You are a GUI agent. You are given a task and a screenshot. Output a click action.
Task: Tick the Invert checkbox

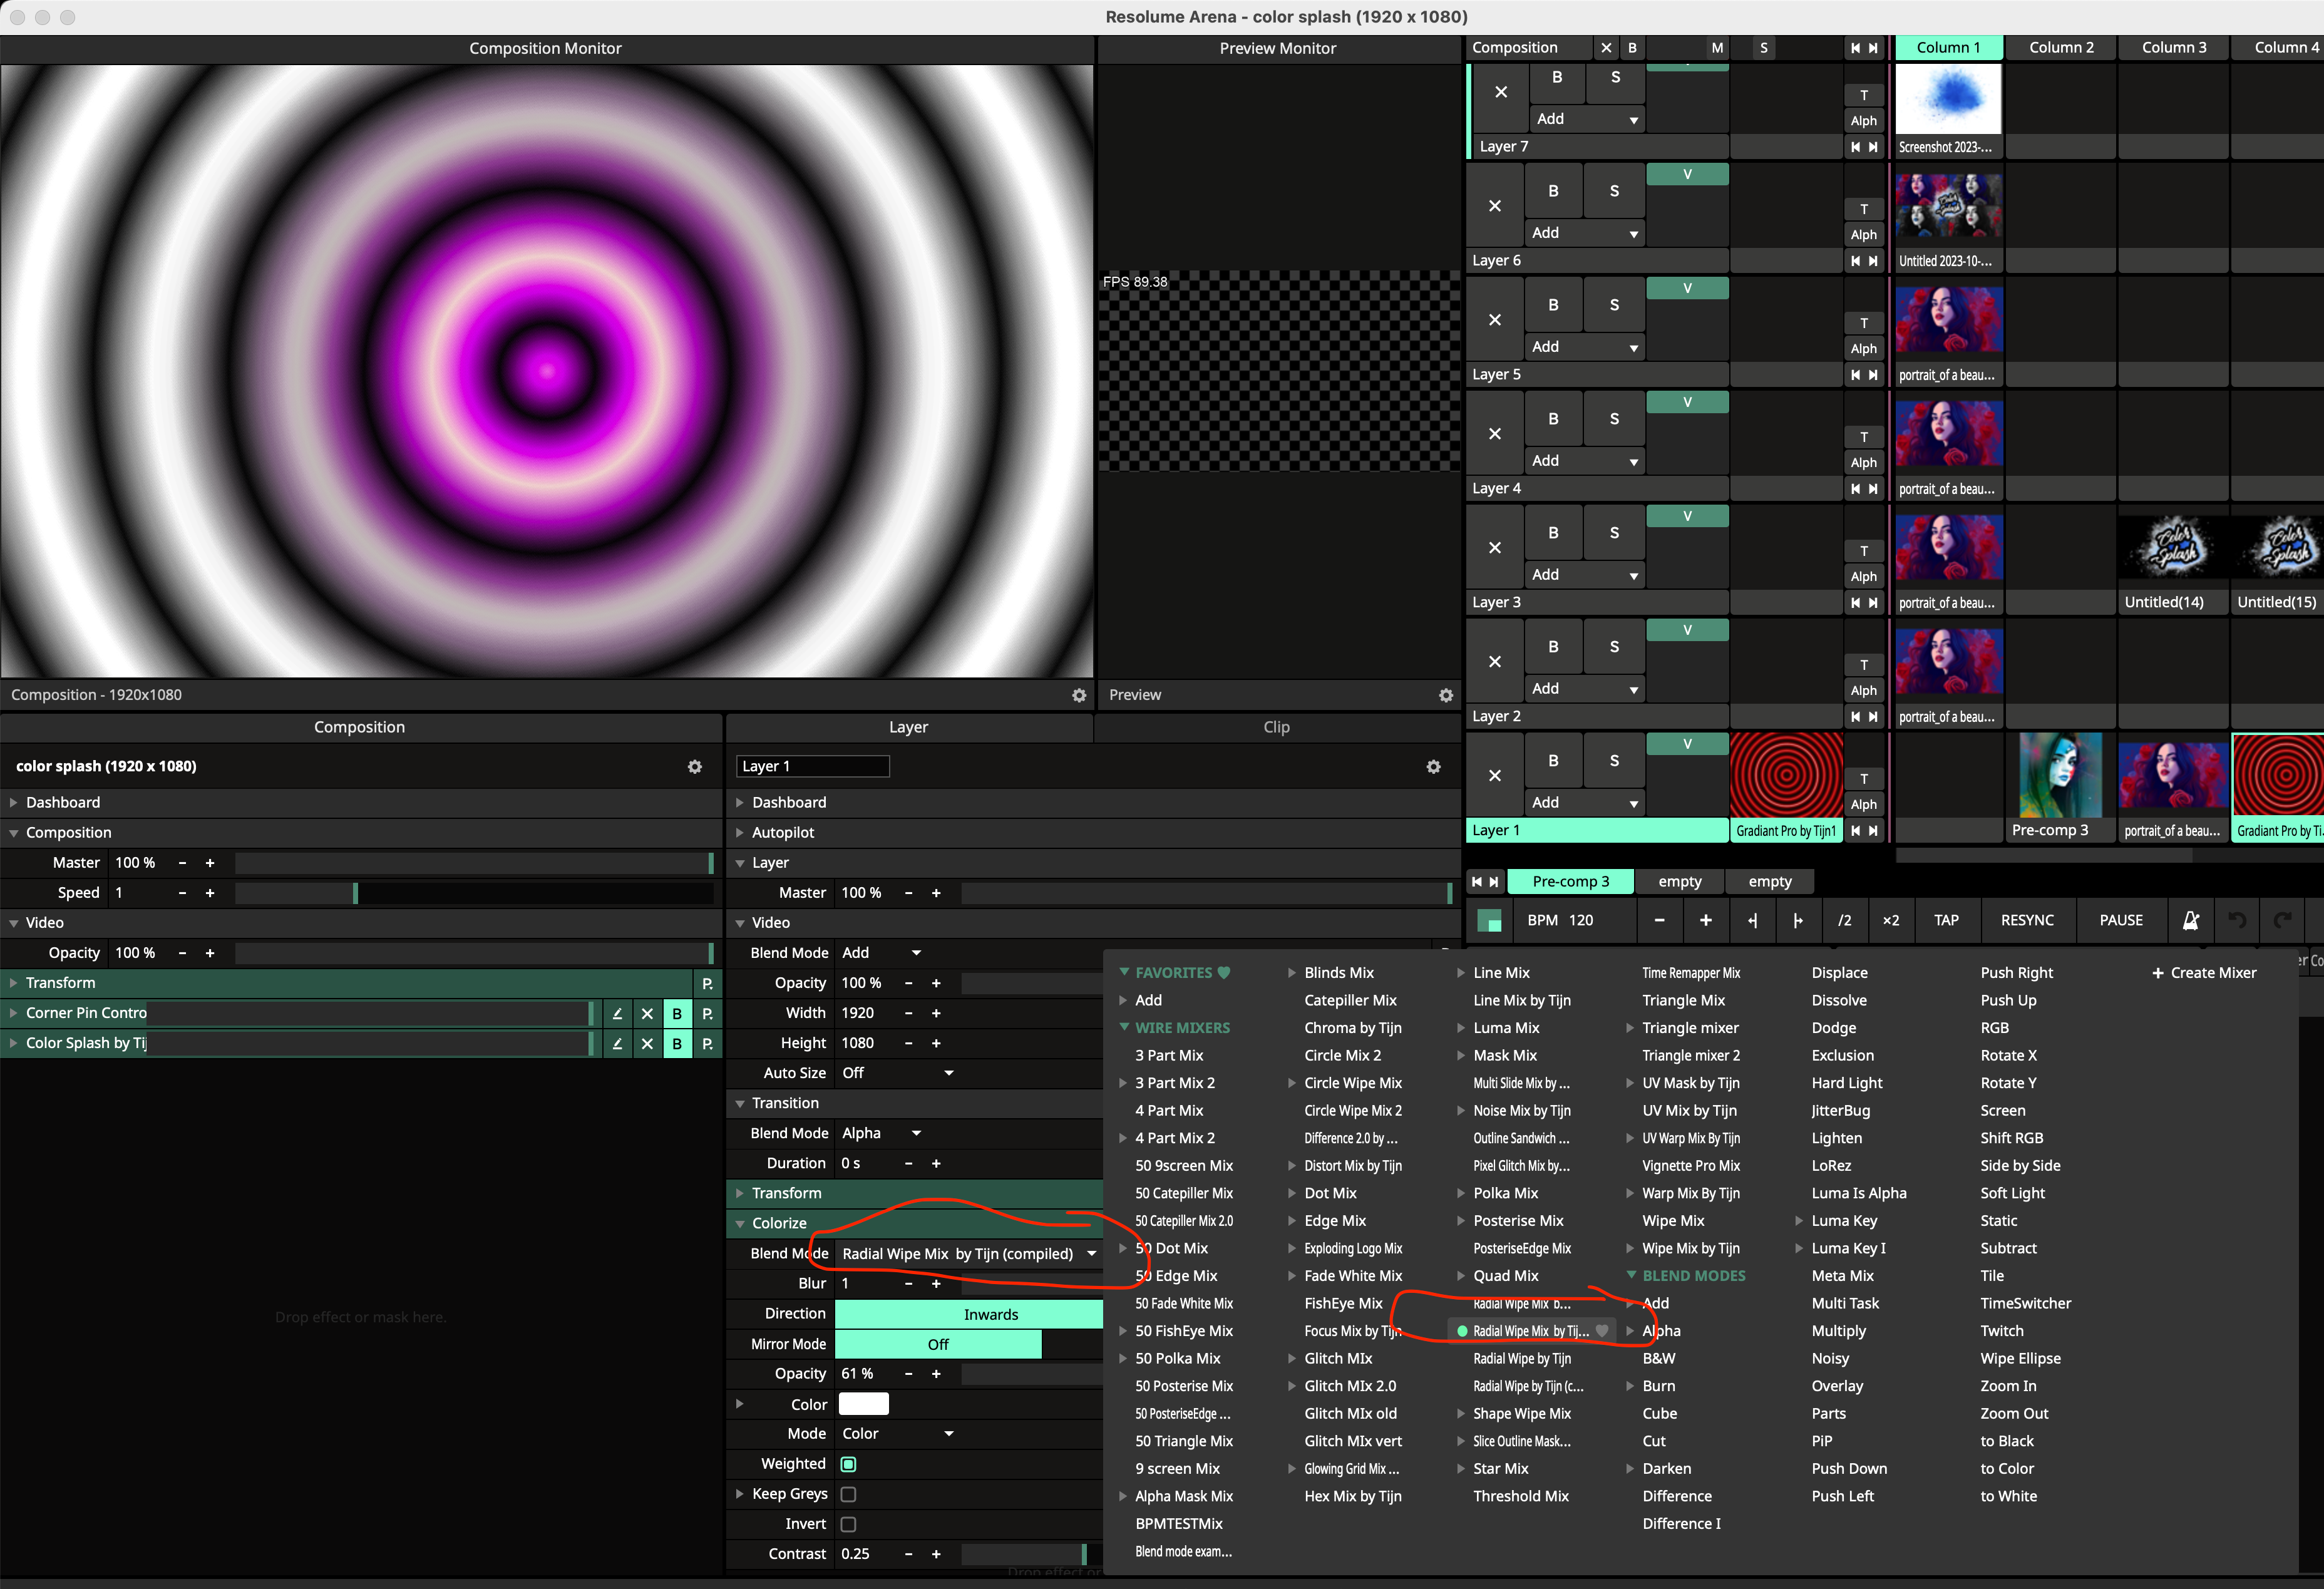pyautogui.click(x=848, y=1524)
